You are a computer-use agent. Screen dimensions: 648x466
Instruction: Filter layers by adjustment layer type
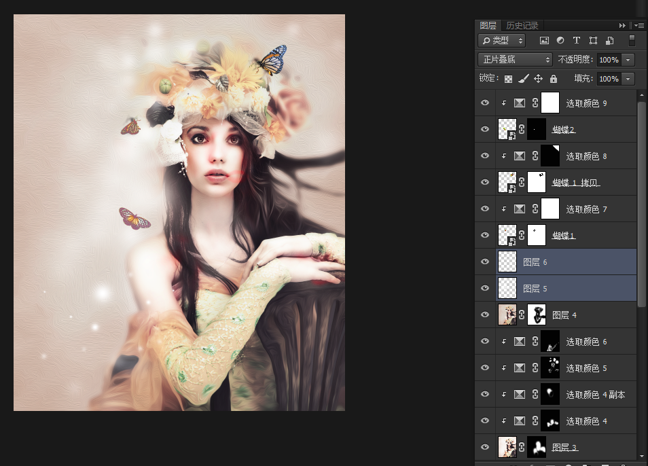tap(560, 41)
